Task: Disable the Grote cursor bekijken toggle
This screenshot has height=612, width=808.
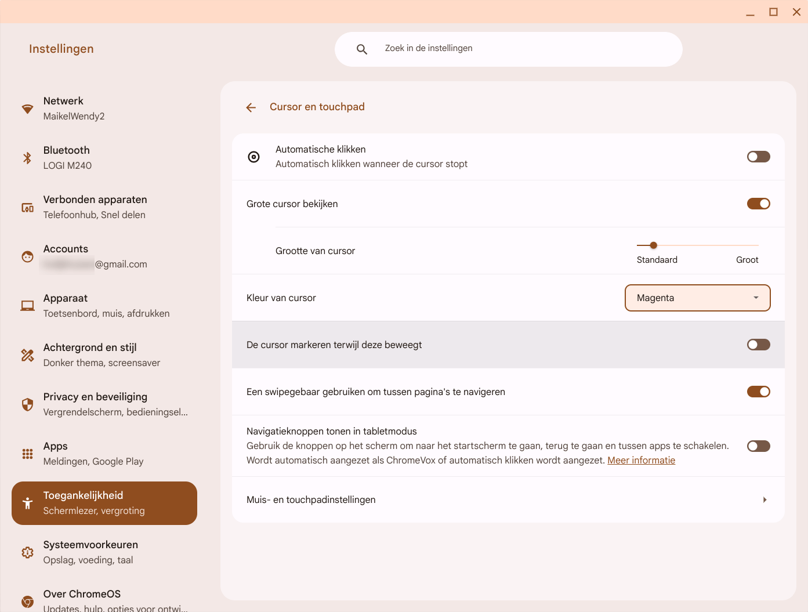Action: pos(758,204)
